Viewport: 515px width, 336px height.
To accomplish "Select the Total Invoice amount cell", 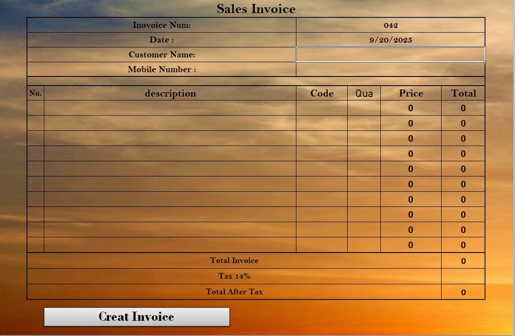I will pos(463,261).
